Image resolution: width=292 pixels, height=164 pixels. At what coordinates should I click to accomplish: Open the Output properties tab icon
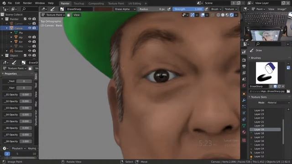[244, 67]
